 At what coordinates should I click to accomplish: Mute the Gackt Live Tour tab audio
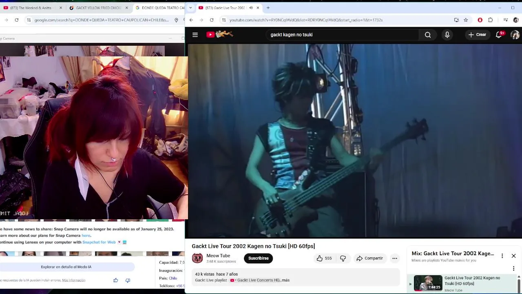[x=251, y=8]
